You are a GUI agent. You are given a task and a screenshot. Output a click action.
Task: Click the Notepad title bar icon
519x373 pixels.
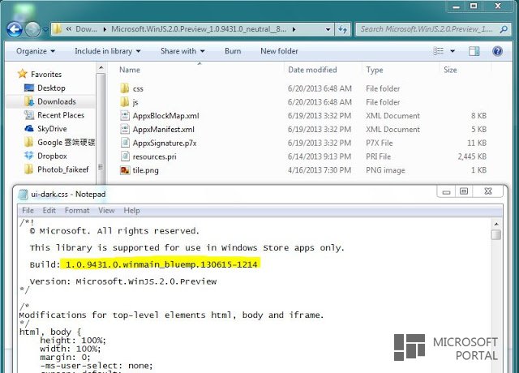(x=23, y=195)
